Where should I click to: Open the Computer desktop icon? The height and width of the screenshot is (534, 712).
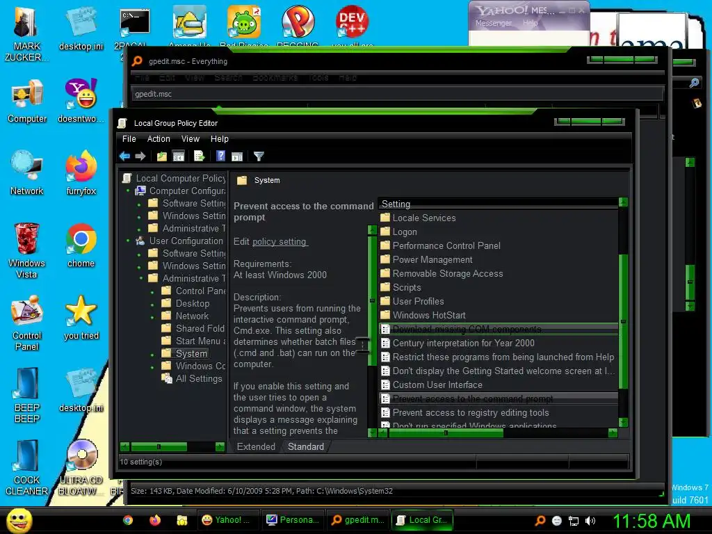click(27, 102)
